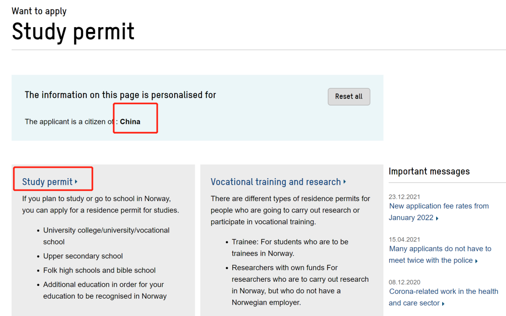Click Folk high schools and bible school item

point(99,271)
